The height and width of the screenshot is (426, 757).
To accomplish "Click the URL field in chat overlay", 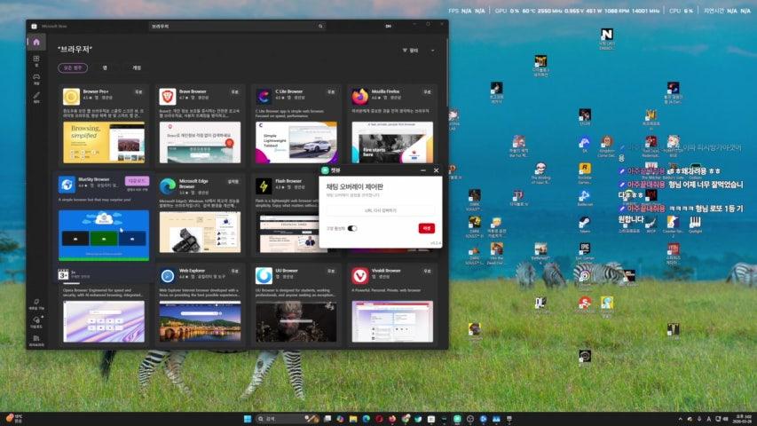I will pos(380,210).
